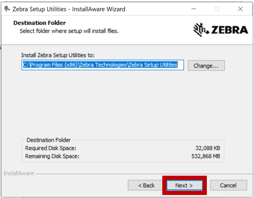254x198 pixels.
Task: Go to previous step with < Back
Action: [x=146, y=185]
